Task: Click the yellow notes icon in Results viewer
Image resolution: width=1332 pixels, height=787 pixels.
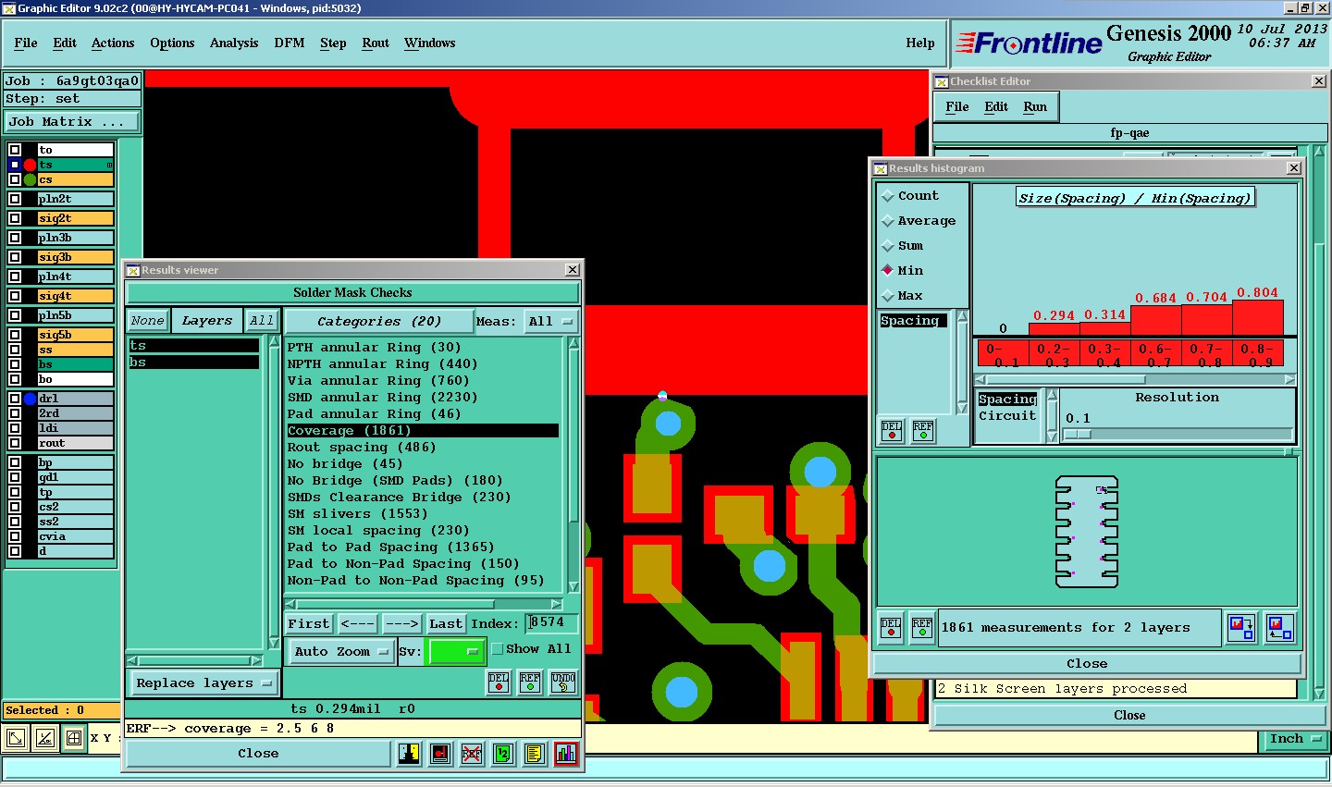Action: coord(535,754)
